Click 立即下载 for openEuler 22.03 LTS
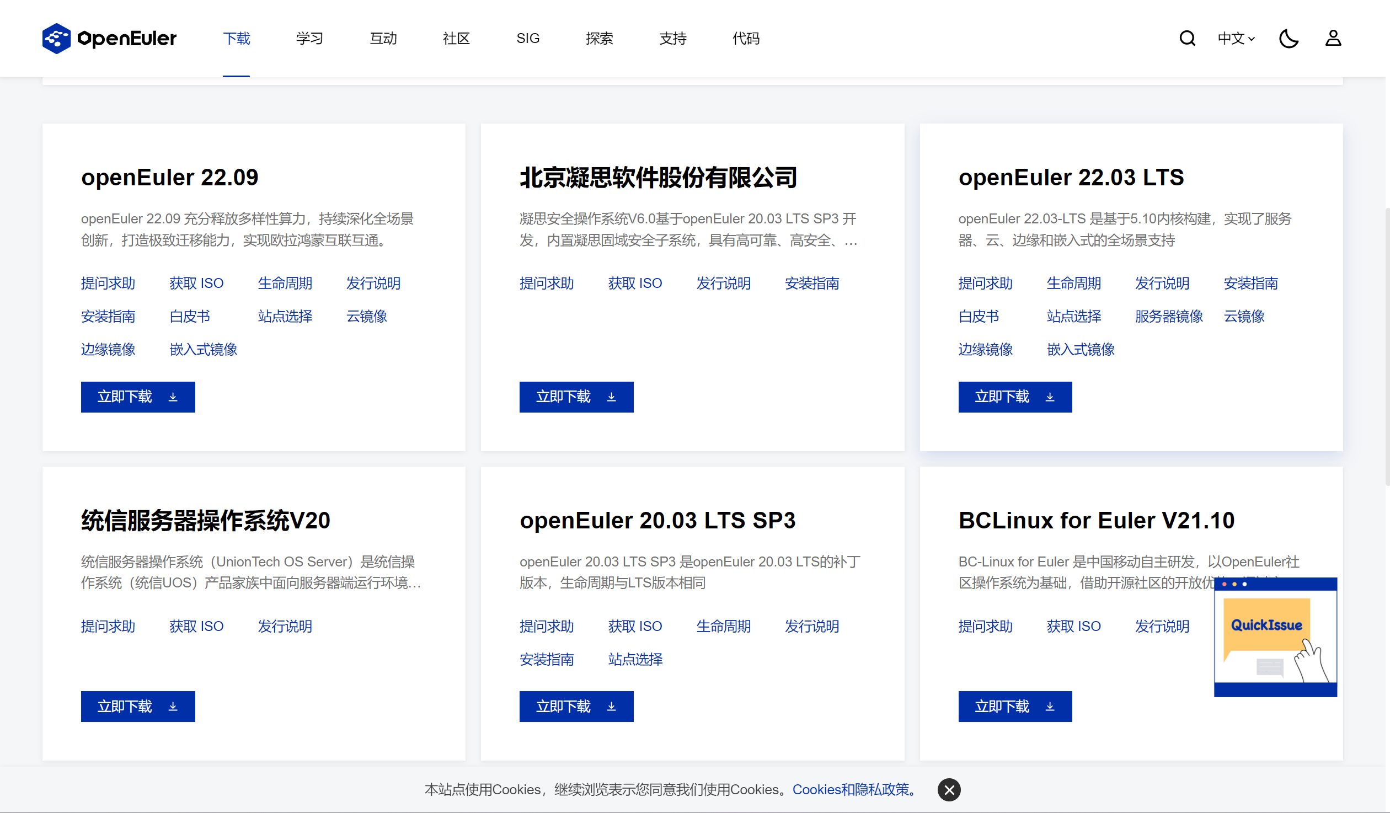The image size is (1390, 813). coord(1015,397)
